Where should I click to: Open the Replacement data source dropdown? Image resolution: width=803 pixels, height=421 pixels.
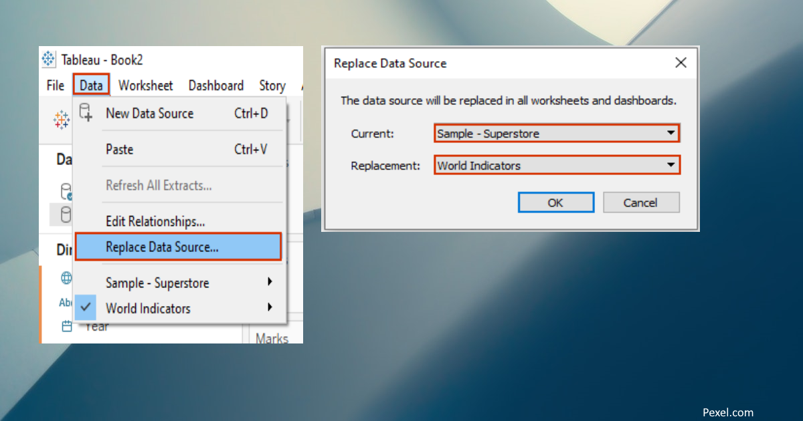tap(557, 165)
